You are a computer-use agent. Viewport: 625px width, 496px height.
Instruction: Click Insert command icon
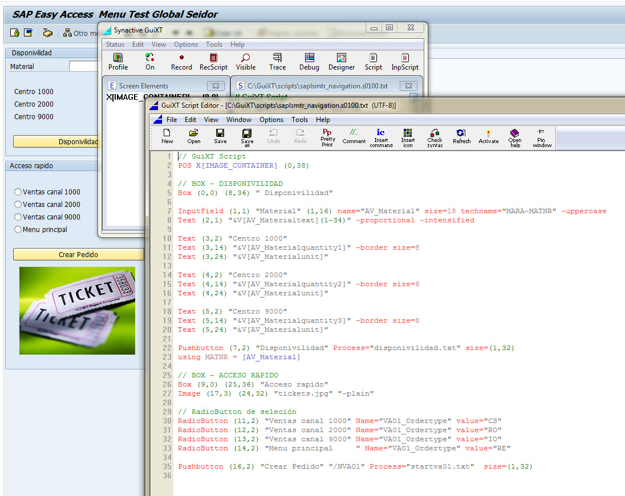coord(381,137)
